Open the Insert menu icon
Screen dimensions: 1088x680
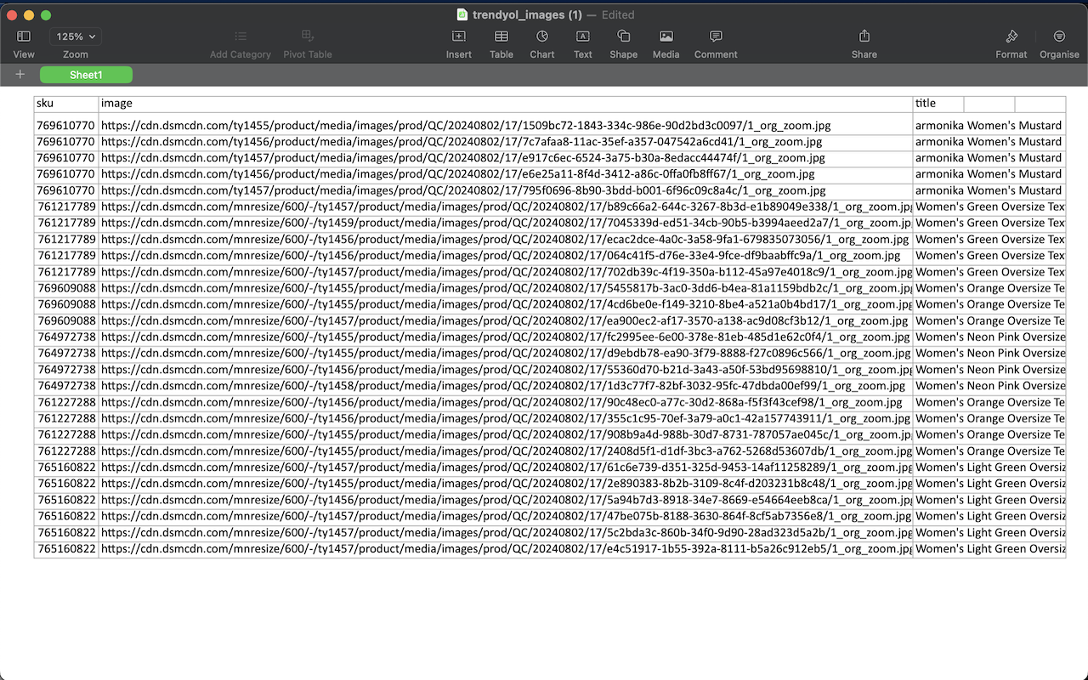459,37
